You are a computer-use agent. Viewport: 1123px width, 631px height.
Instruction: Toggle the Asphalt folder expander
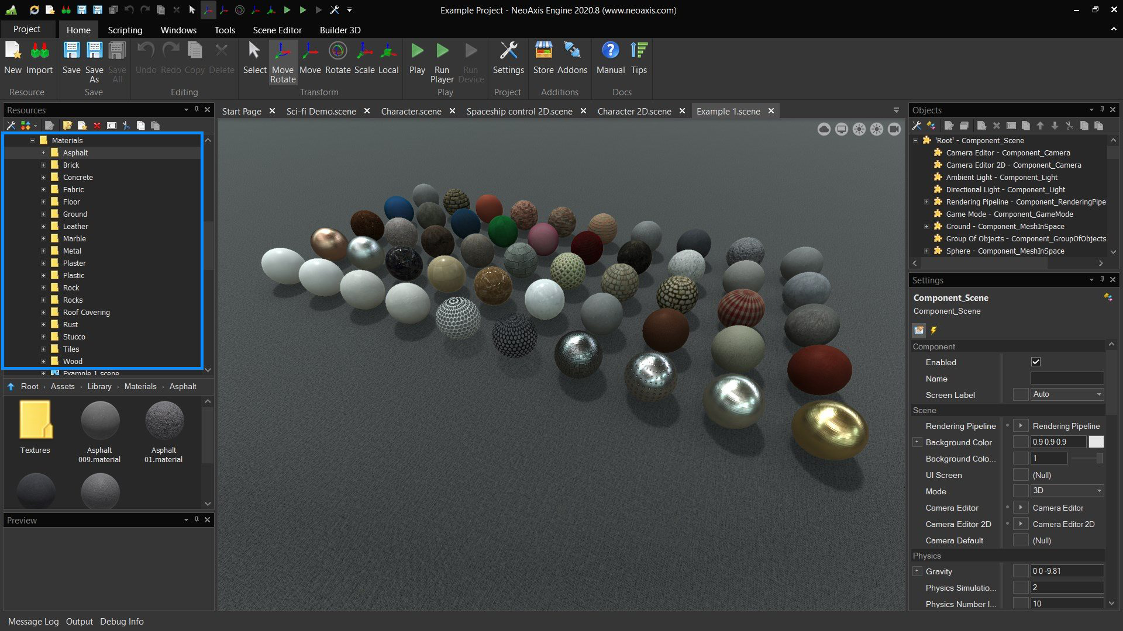click(x=43, y=152)
